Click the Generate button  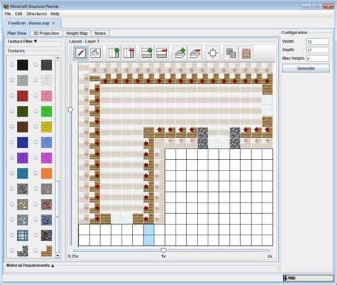(306, 68)
